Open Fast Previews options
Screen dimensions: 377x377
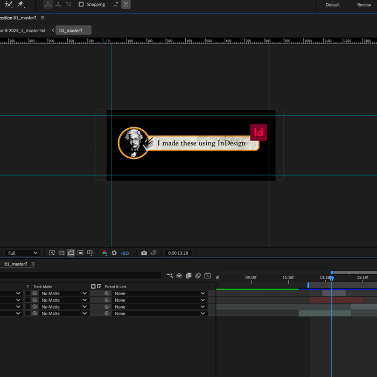(52, 253)
